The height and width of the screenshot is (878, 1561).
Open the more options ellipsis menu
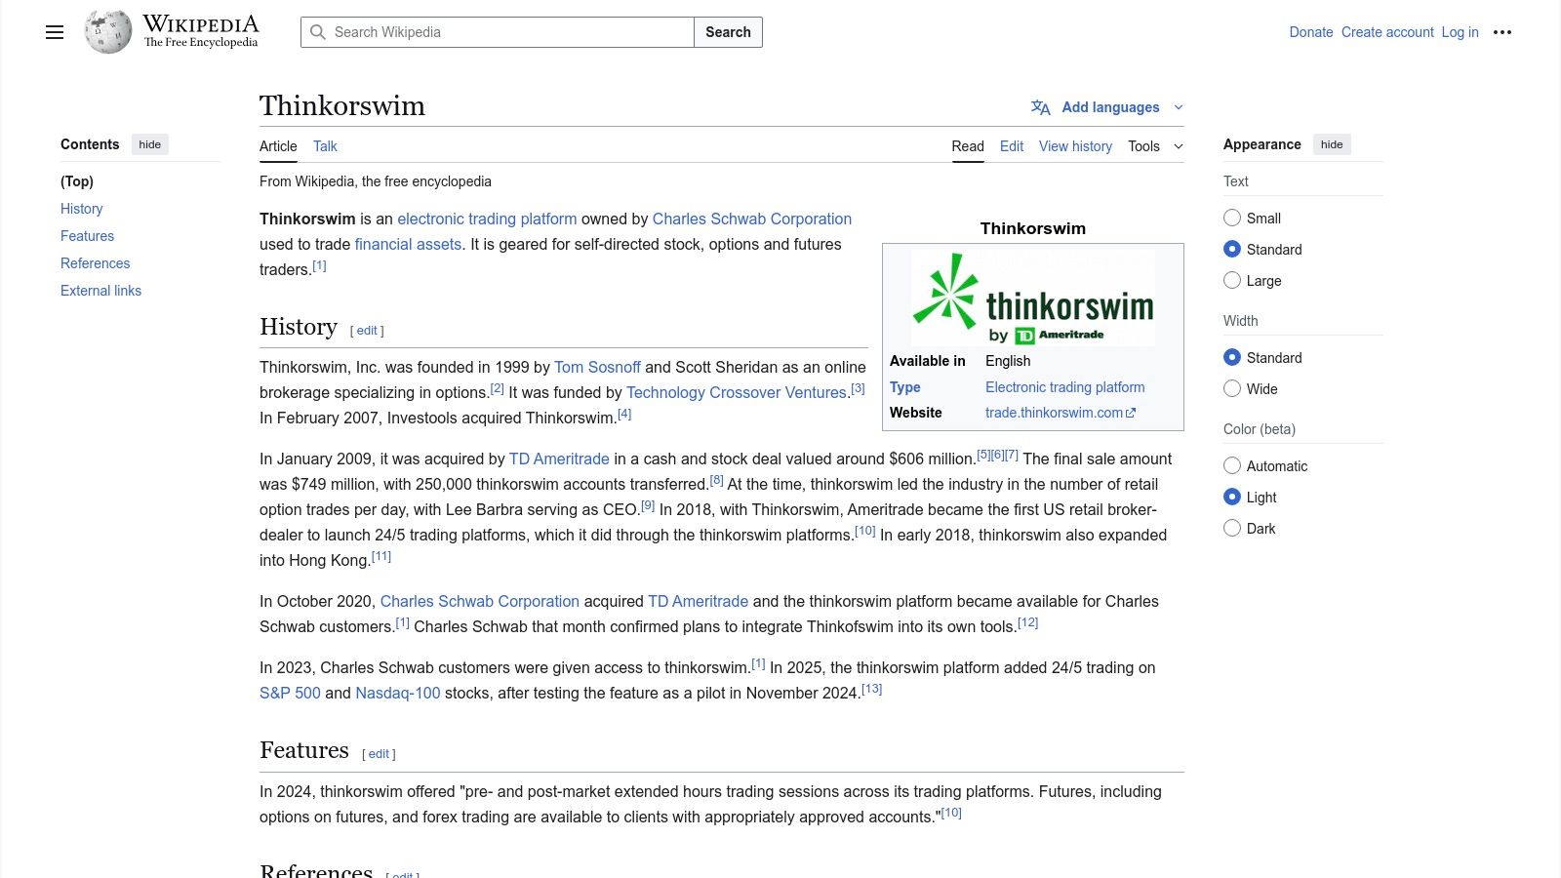[1502, 32]
